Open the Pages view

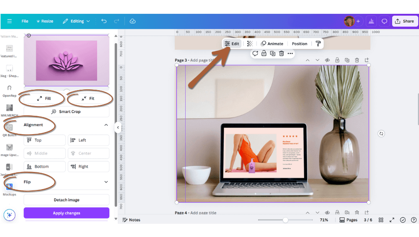pyautogui.click(x=348, y=220)
